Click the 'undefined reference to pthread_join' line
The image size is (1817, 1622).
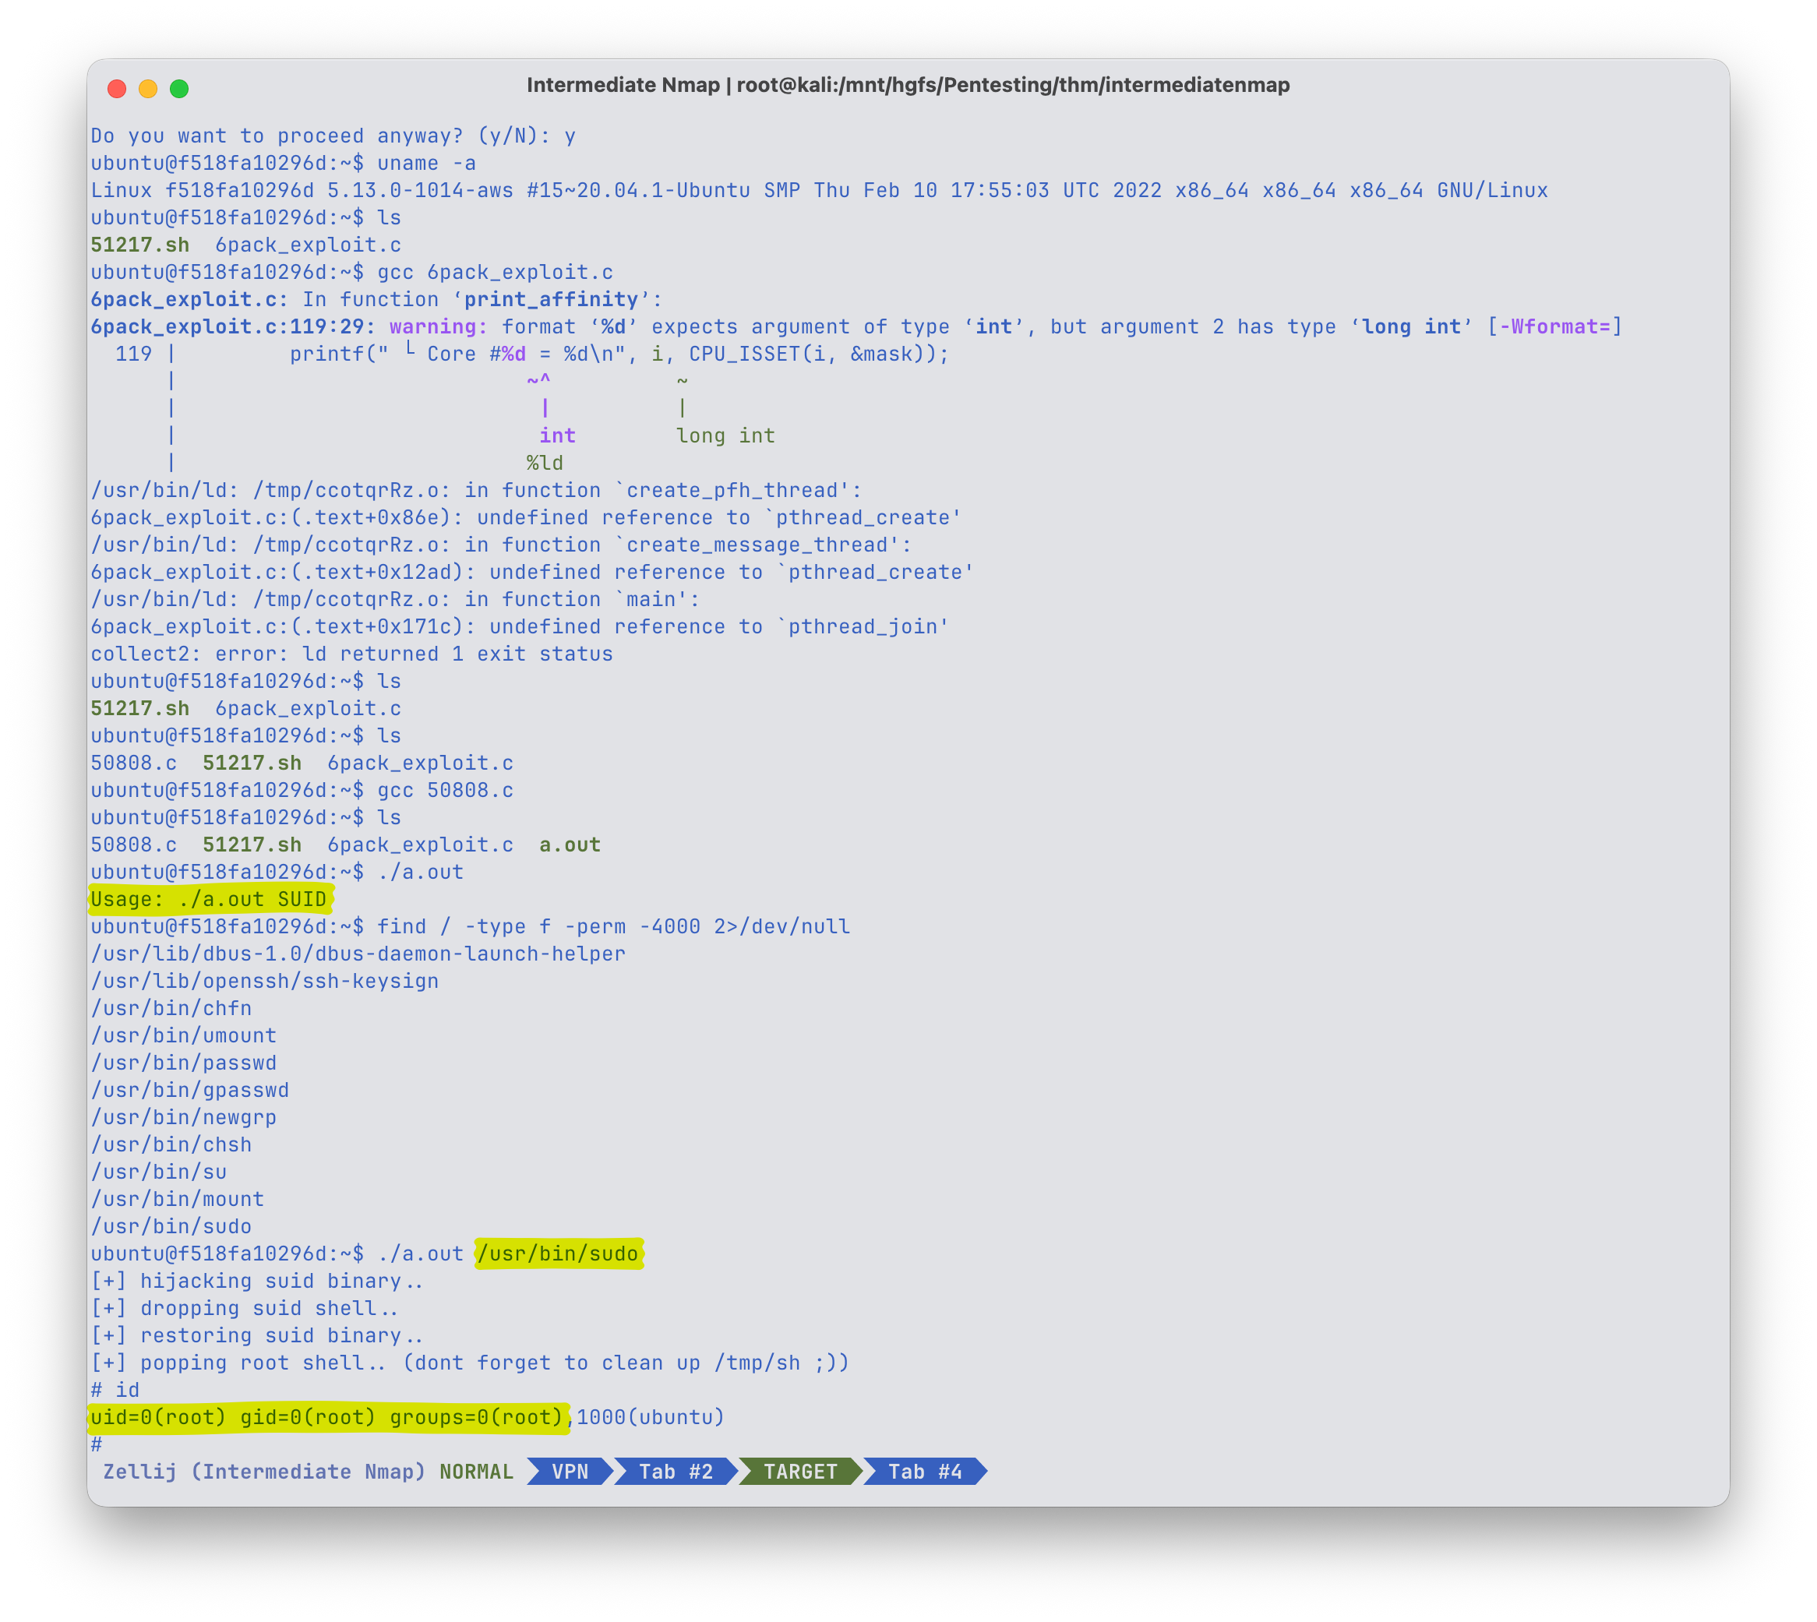520,626
